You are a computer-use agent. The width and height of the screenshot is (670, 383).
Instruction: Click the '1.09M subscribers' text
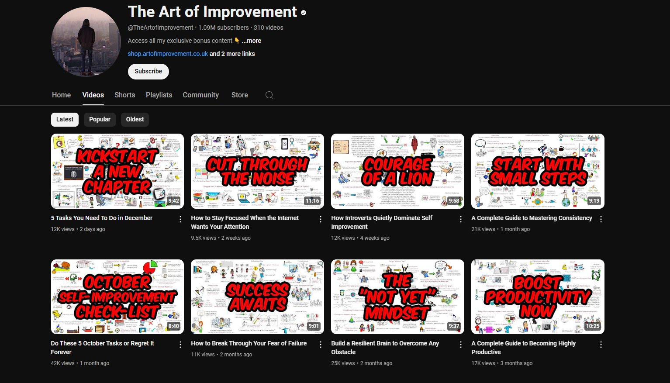224,28
